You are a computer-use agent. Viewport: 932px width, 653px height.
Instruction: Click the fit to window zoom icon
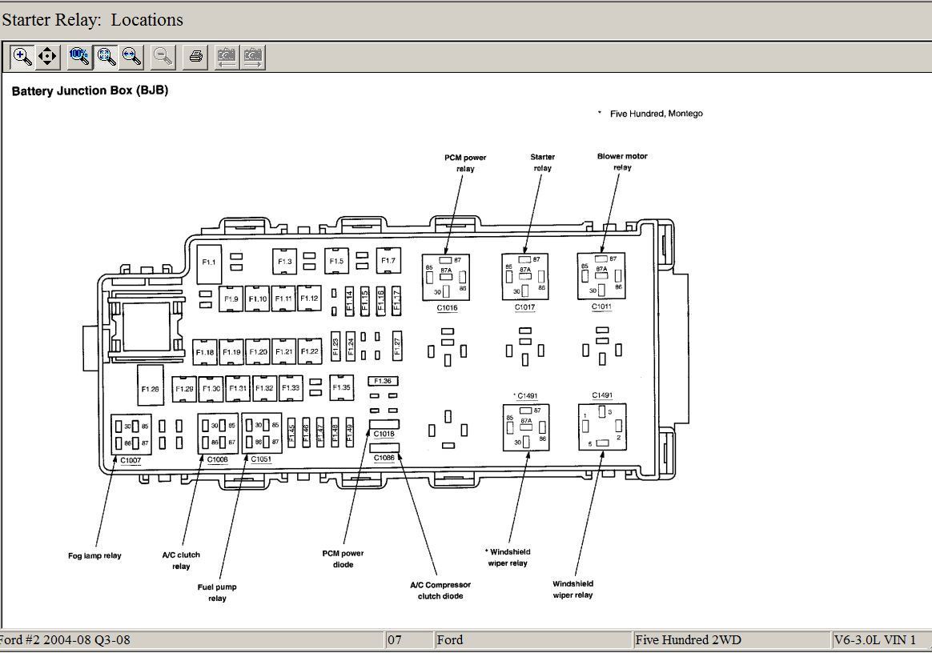(x=106, y=56)
